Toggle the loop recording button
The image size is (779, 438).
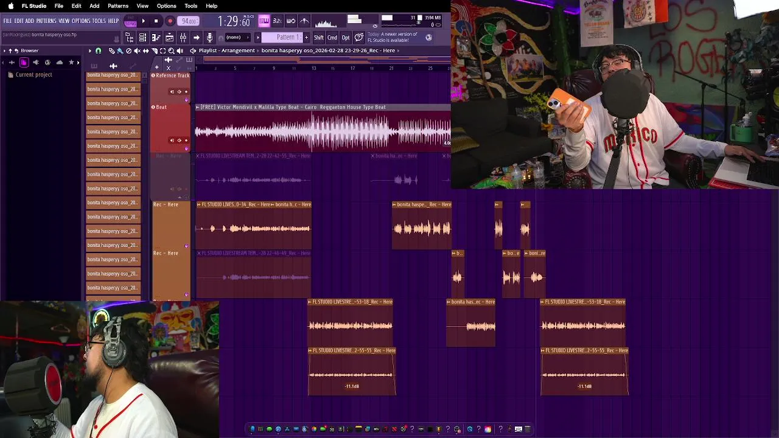pyautogui.click(x=290, y=21)
